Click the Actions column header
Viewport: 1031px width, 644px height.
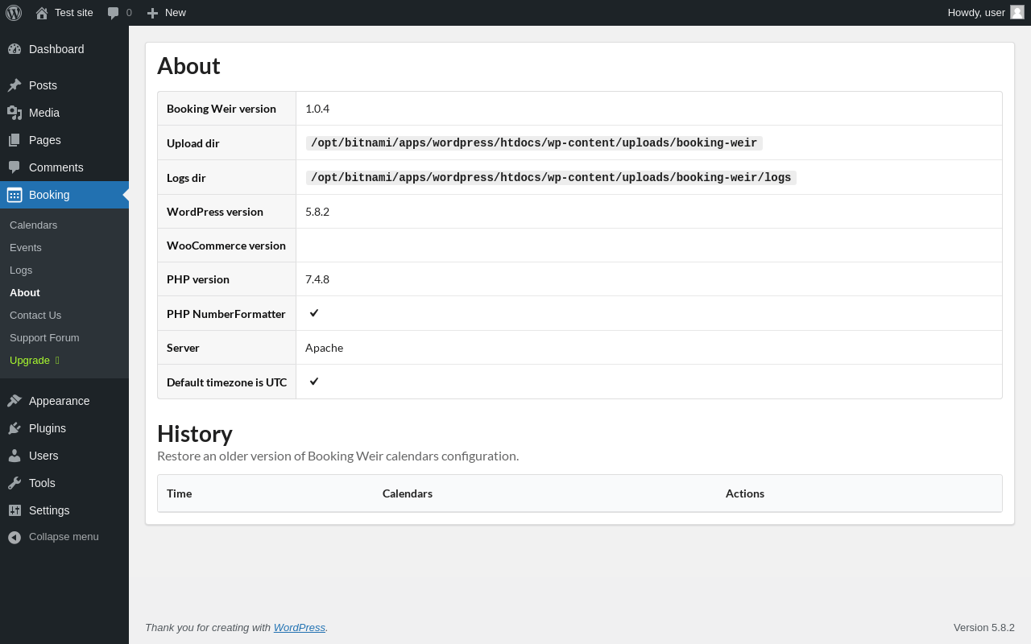click(x=745, y=493)
